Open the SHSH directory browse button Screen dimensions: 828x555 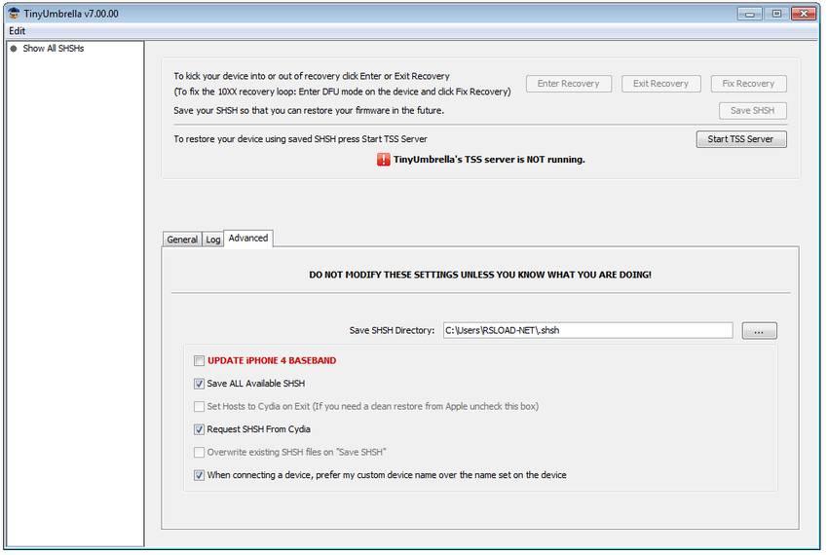coord(759,331)
